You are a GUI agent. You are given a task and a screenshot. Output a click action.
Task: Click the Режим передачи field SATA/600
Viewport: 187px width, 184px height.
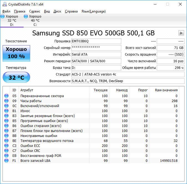(x=96, y=61)
